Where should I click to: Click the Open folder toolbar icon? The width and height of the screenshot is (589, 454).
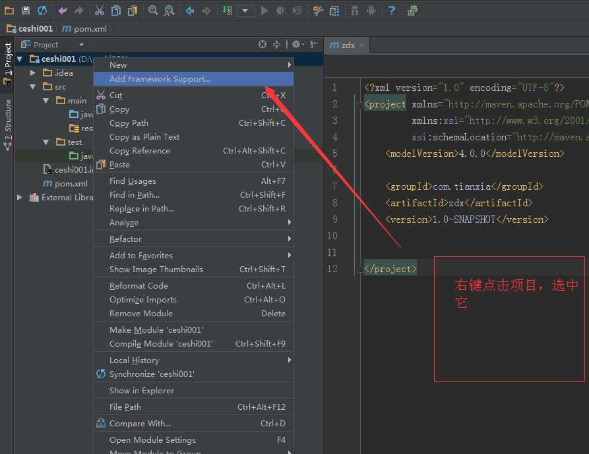(9, 11)
